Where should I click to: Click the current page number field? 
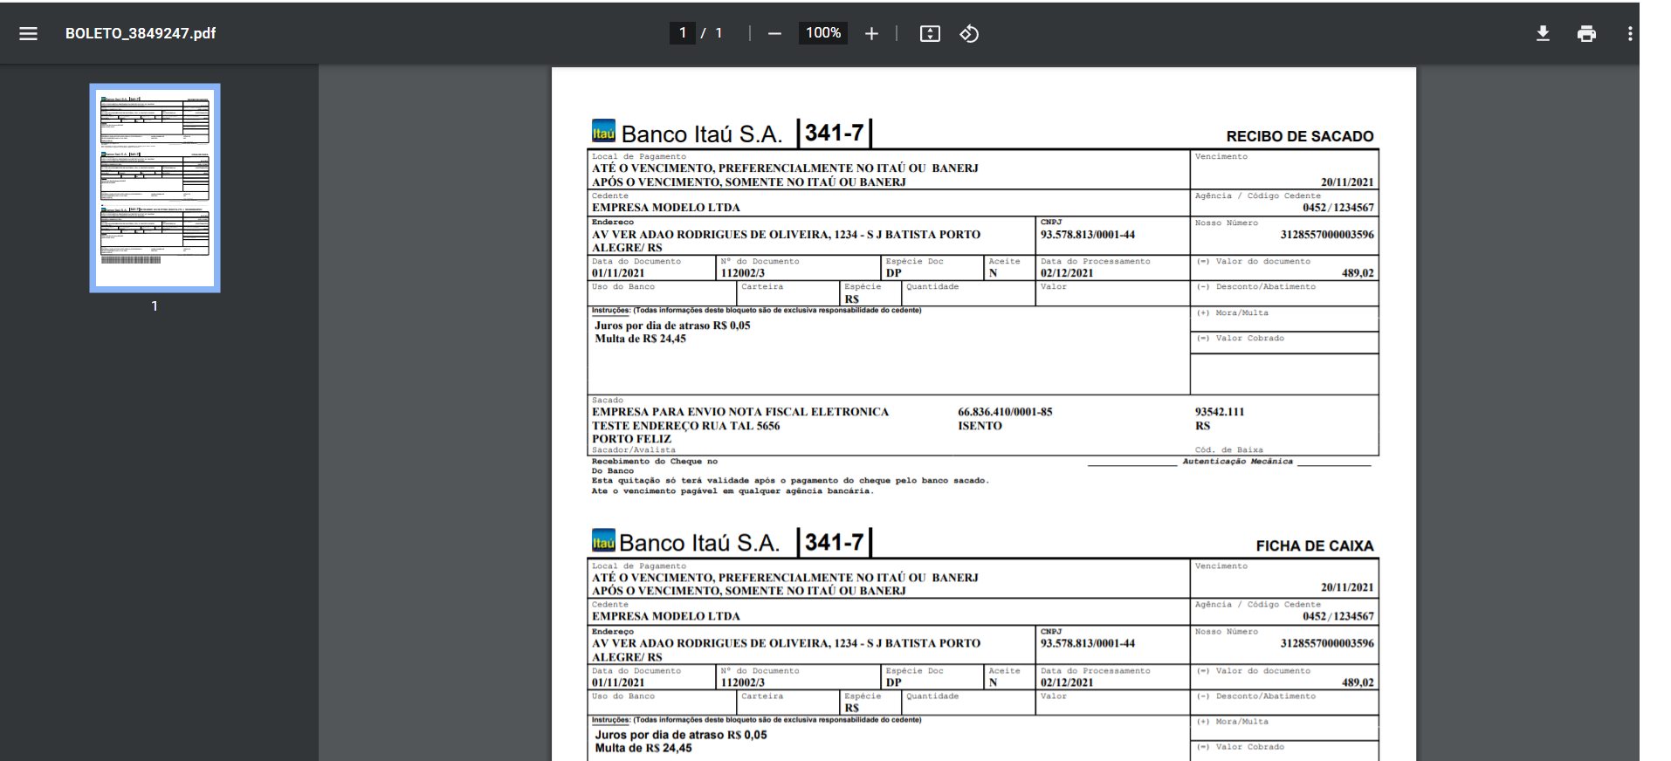(x=682, y=33)
